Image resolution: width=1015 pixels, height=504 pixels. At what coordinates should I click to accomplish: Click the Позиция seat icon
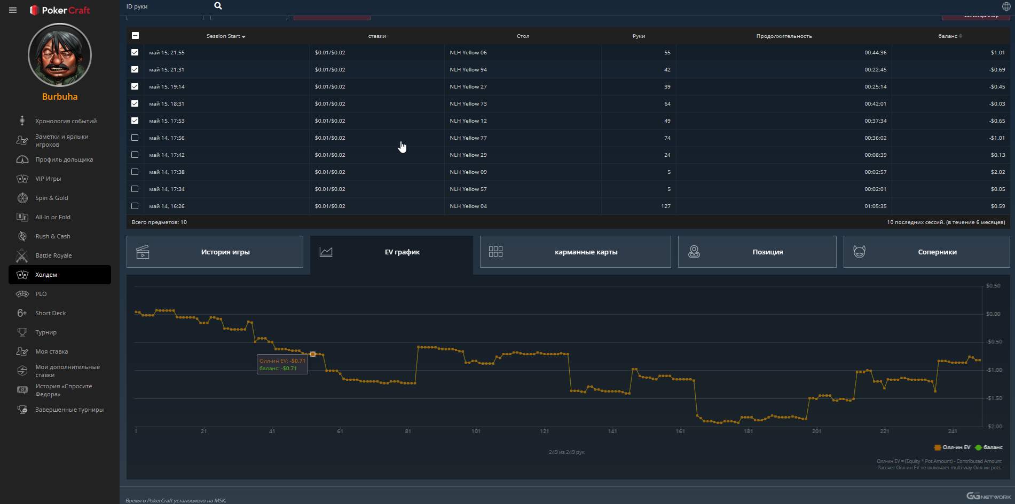[694, 252]
